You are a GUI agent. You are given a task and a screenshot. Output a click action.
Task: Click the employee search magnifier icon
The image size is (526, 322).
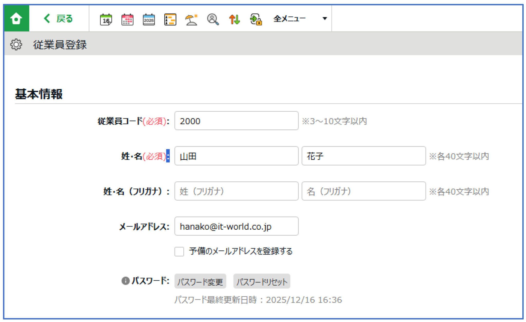(213, 19)
